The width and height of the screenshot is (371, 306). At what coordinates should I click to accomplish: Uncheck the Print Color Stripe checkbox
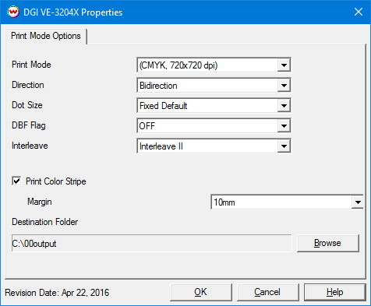coord(16,181)
